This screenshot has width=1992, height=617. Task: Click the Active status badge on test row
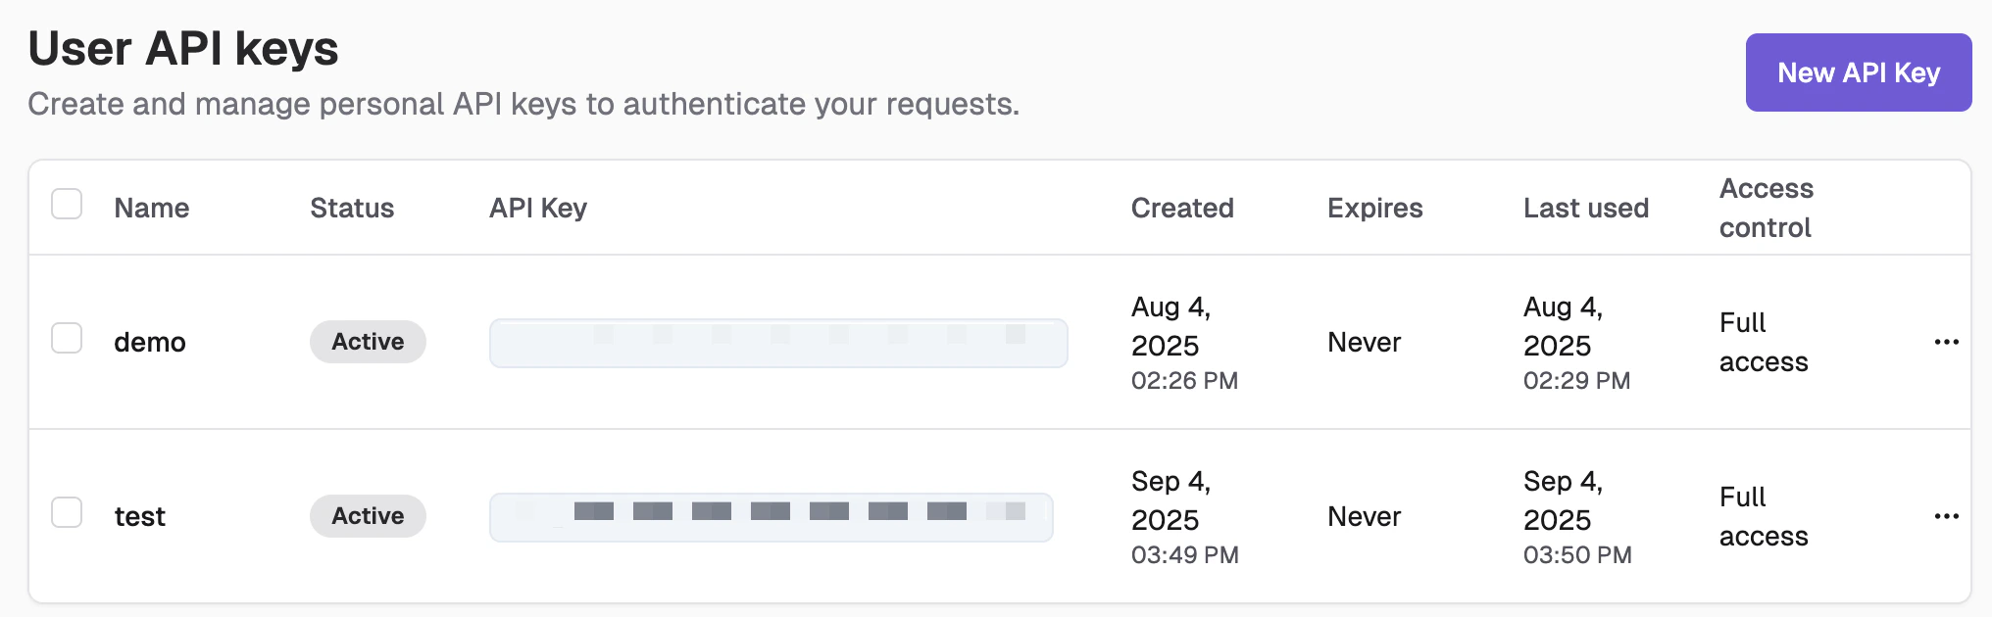[x=368, y=515]
